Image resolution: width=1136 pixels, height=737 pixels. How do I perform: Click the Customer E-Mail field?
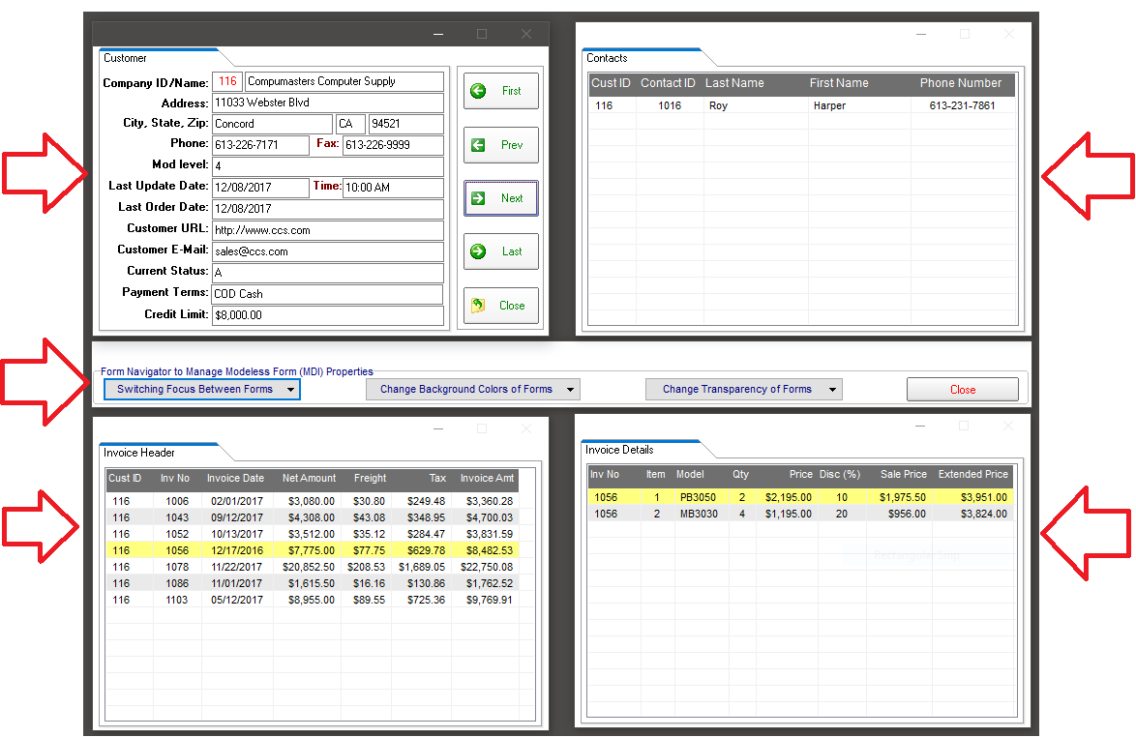click(x=327, y=251)
